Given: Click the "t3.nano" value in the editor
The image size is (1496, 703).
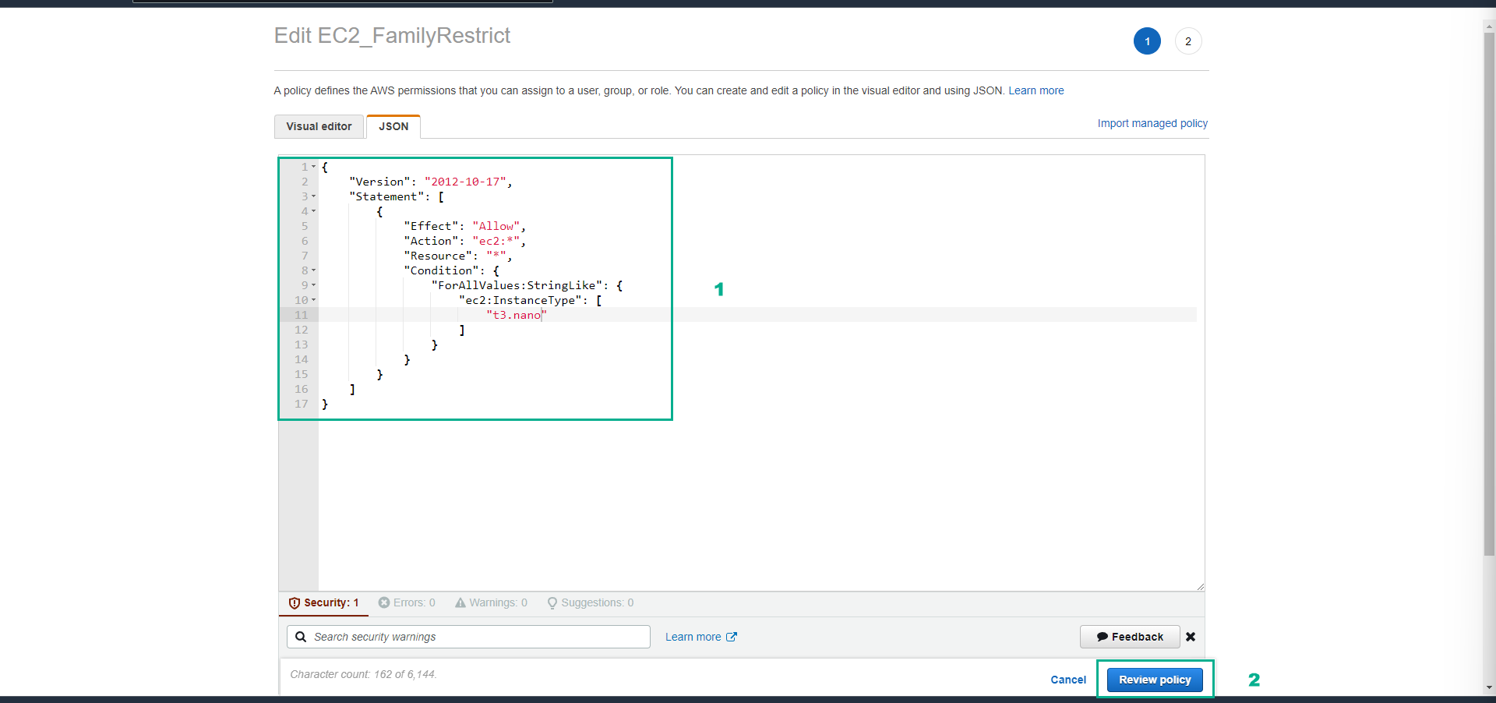Looking at the screenshot, I should click(517, 315).
